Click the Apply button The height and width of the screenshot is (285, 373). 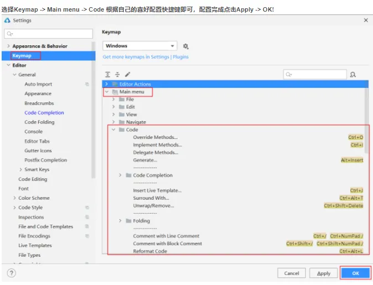324,273
